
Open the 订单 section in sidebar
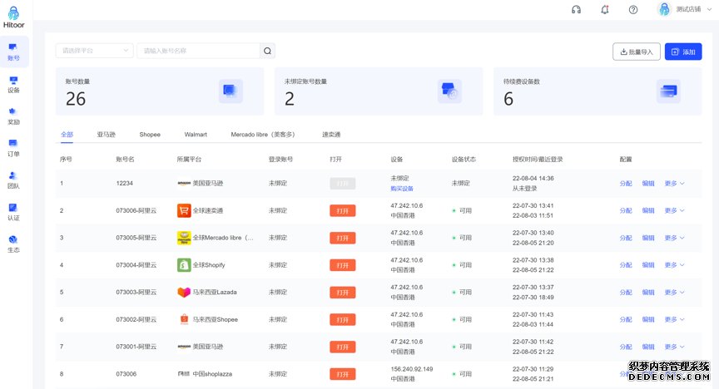[x=13, y=149]
